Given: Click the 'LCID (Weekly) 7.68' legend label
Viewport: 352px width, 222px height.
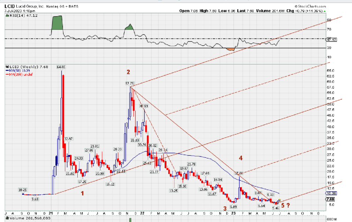Looking at the screenshot, I should click(x=29, y=67).
